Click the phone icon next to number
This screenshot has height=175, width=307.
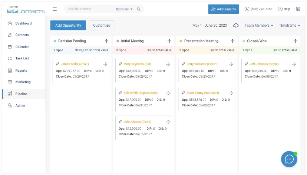point(247,9)
